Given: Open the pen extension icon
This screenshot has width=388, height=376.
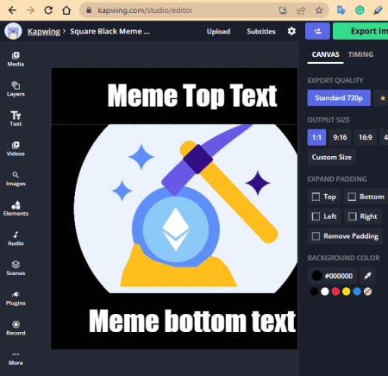Looking at the screenshot, I should 378,10.
